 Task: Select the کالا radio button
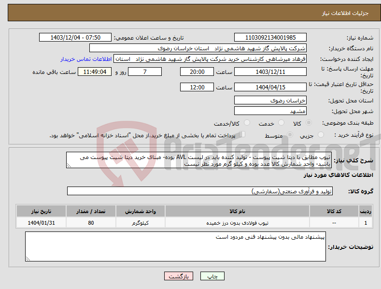pyautogui.click(x=309, y=123)
